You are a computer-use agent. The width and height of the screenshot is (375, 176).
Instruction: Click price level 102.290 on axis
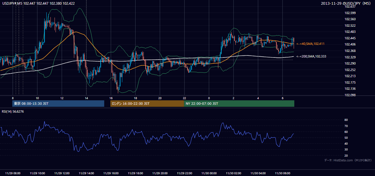(x=350, y=63)
